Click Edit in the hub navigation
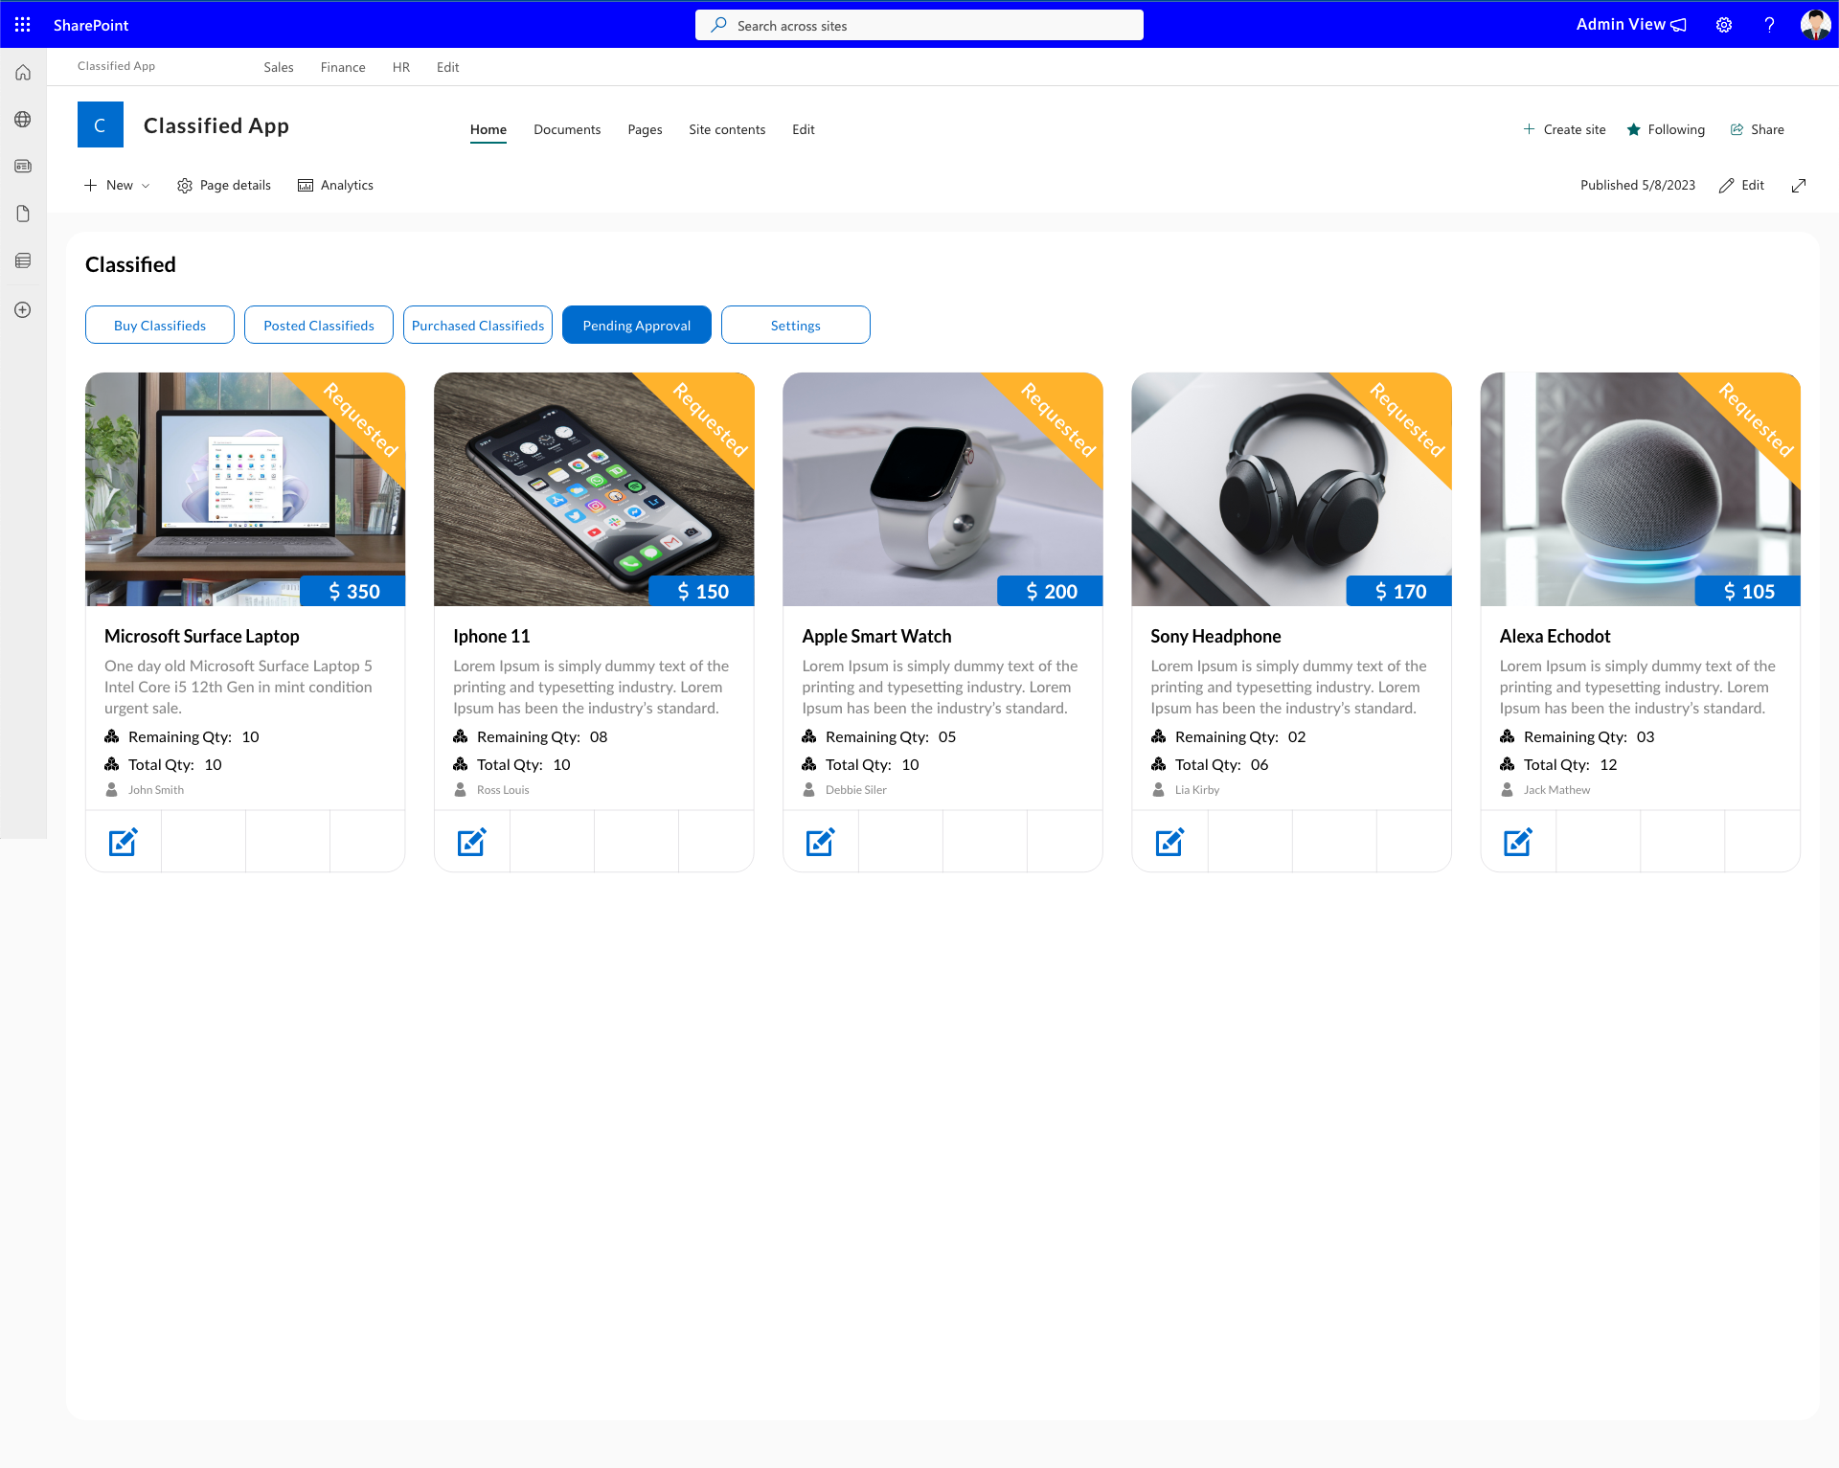 tap(448, 67)
